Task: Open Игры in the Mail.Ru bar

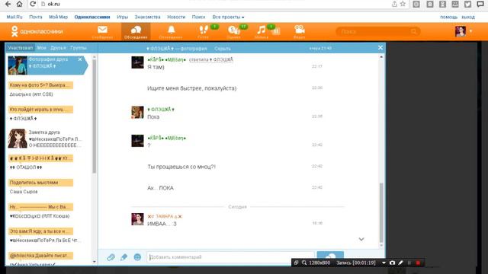Action: pos(122,17)
